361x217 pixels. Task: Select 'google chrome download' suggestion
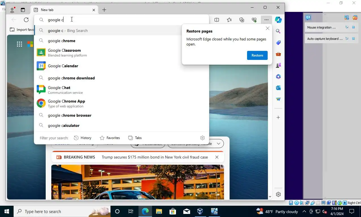(x=122, y=78)
